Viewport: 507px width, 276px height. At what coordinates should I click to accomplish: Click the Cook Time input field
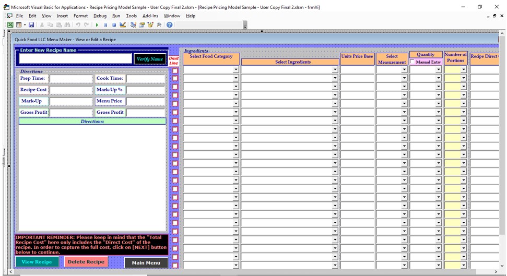click(146, 79)
